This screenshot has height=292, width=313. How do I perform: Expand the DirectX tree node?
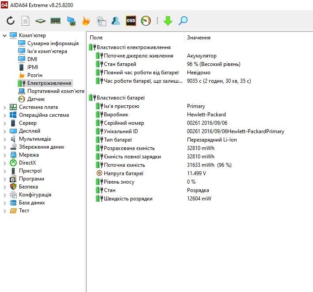(4, 163)
